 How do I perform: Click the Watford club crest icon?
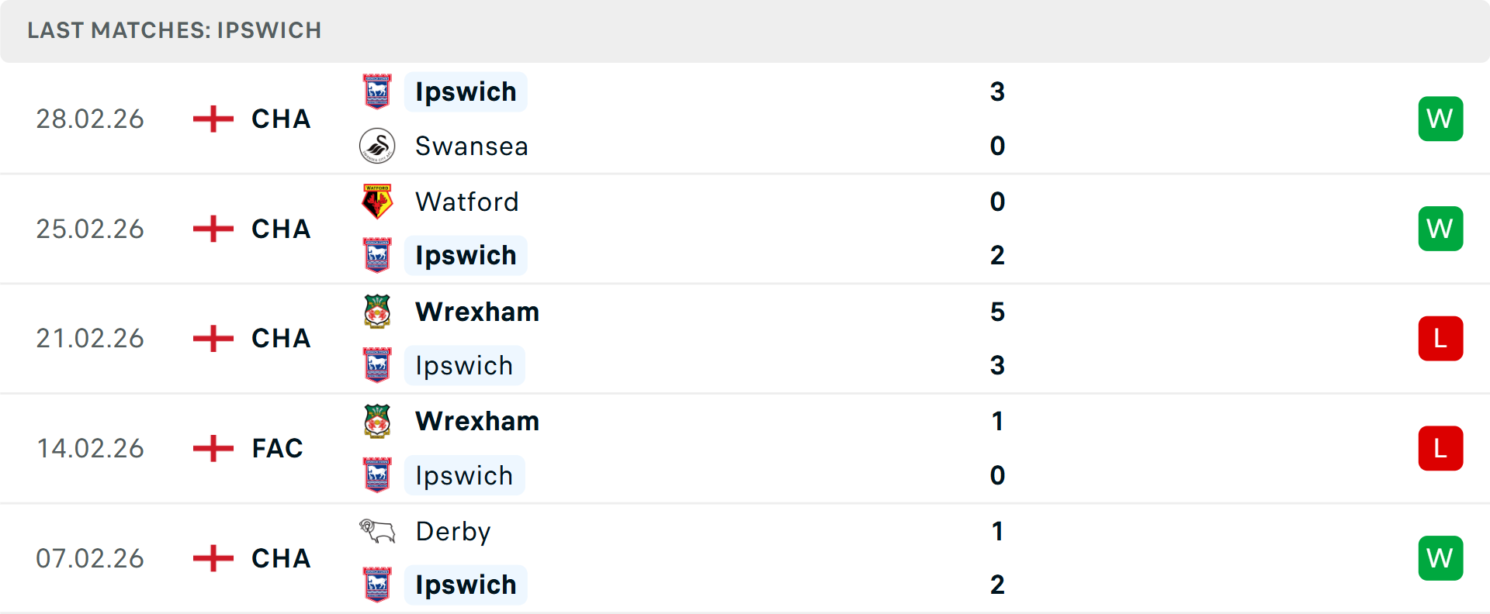click(x=377, y=202)
